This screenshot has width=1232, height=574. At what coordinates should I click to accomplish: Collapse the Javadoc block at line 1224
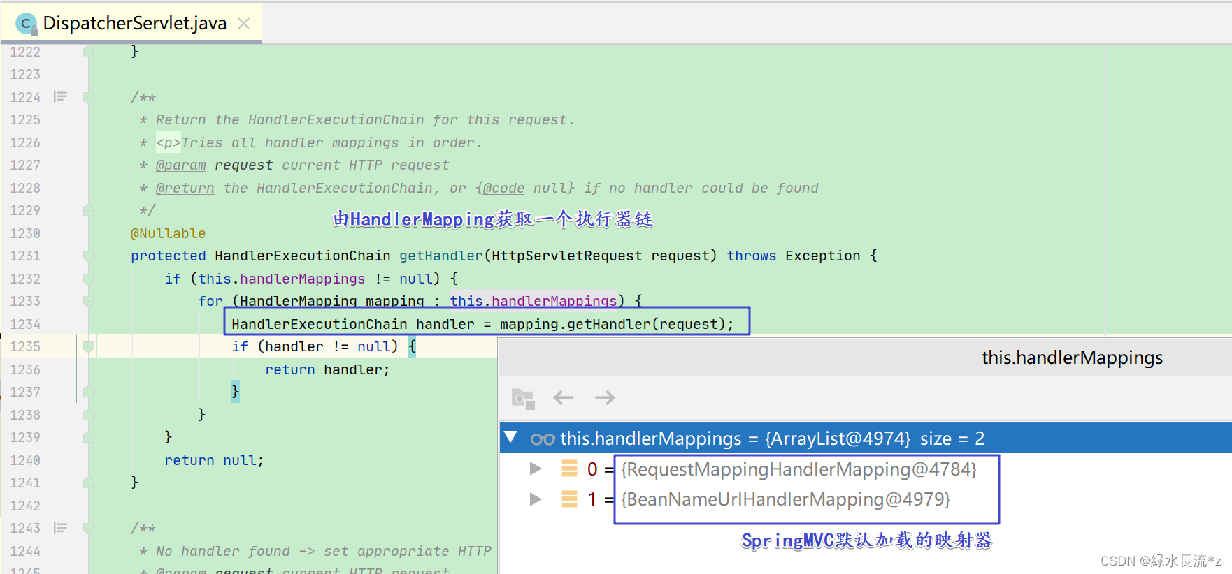tap(88, 97)
